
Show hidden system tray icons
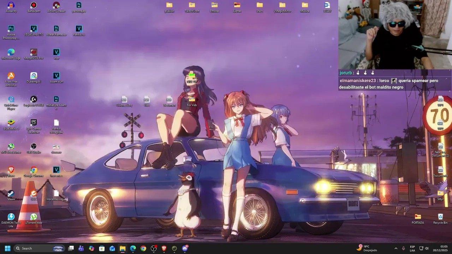coord(395,248)
